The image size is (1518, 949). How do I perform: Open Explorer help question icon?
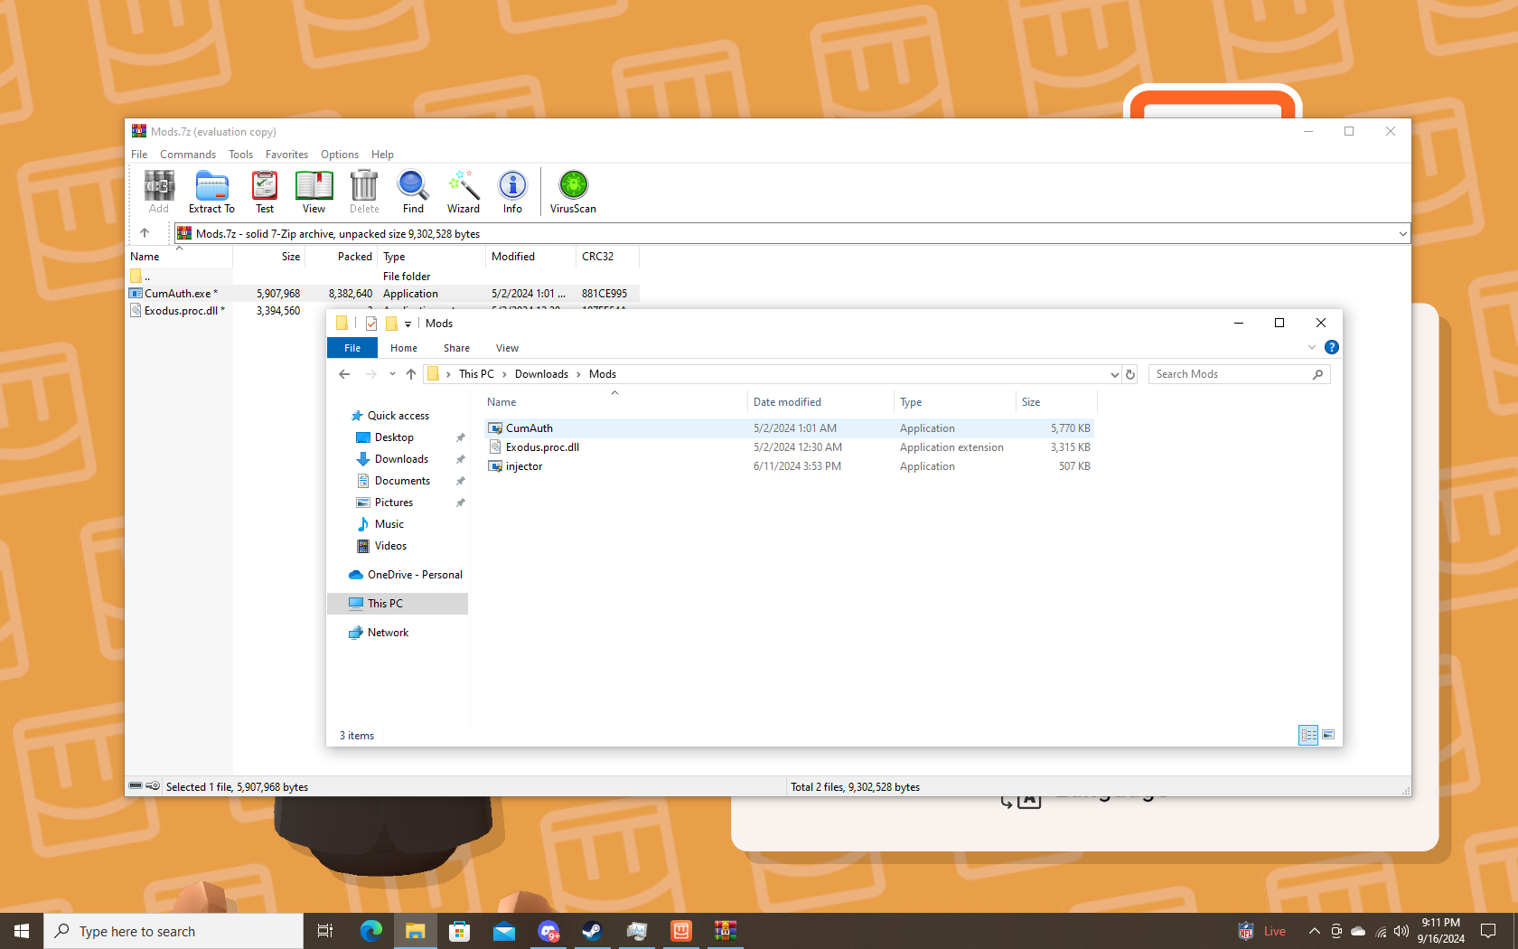tap(1332, 347)
